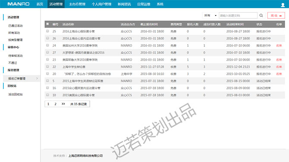The image size is (289, 162).
Task: Check the box for row 23
Action: (47, 59)
